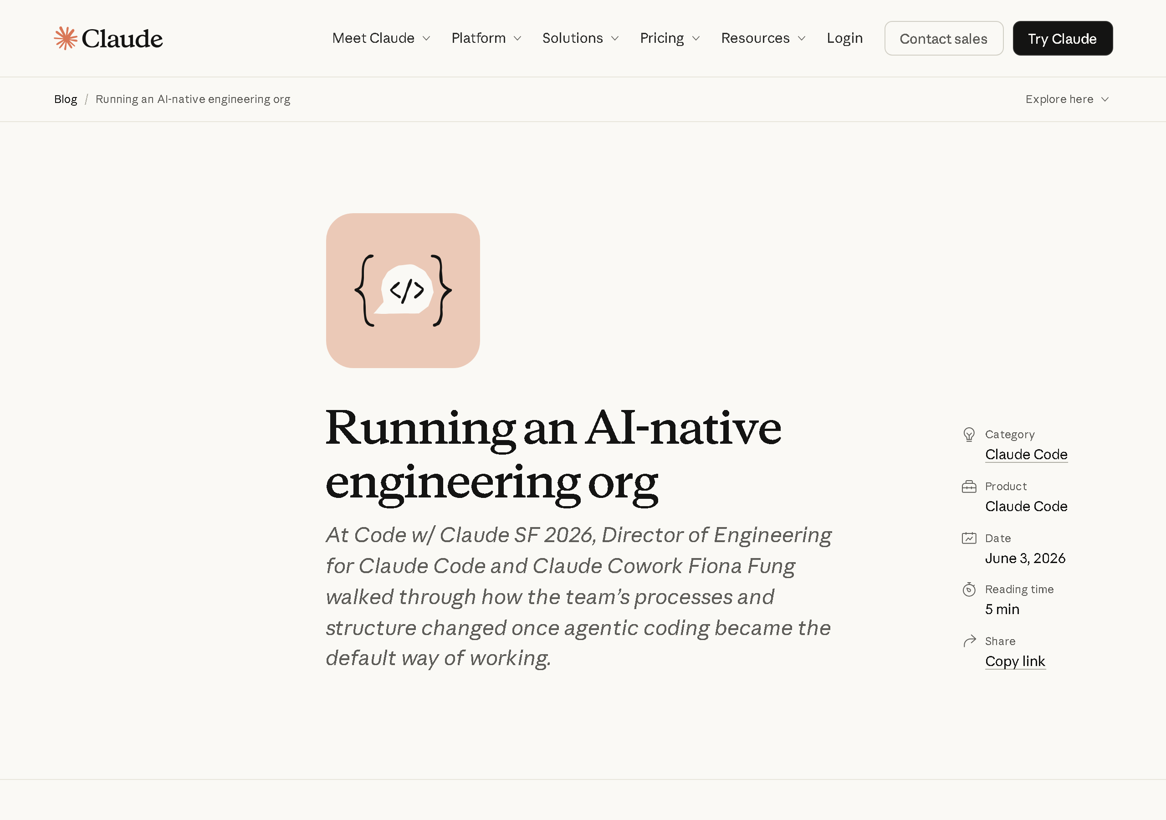This screenshot has height=820, width=1166.
Task: Click the 'Product' label text
Action: (x=1006, y=486)
